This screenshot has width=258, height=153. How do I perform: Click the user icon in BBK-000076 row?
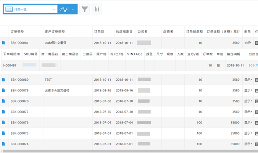coord(256,123)
